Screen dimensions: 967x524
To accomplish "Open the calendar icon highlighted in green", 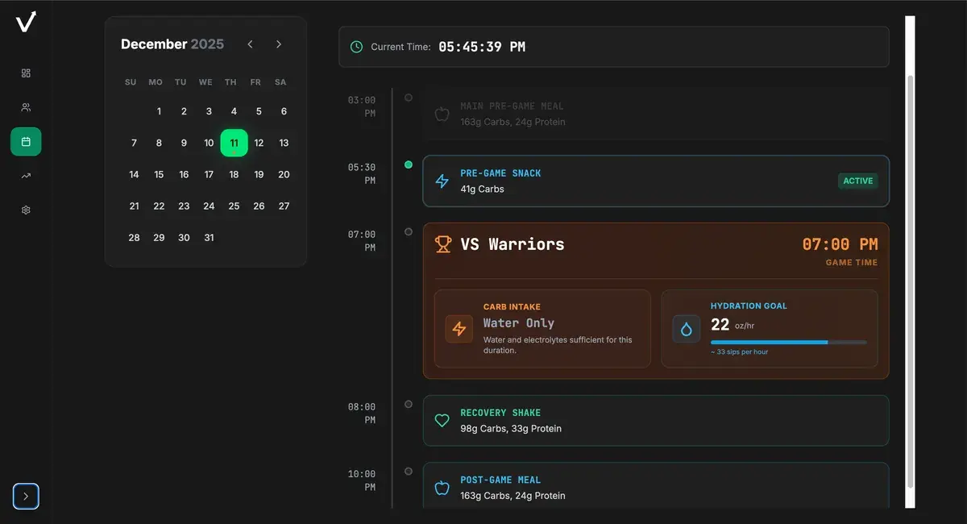I will [25, 141].
